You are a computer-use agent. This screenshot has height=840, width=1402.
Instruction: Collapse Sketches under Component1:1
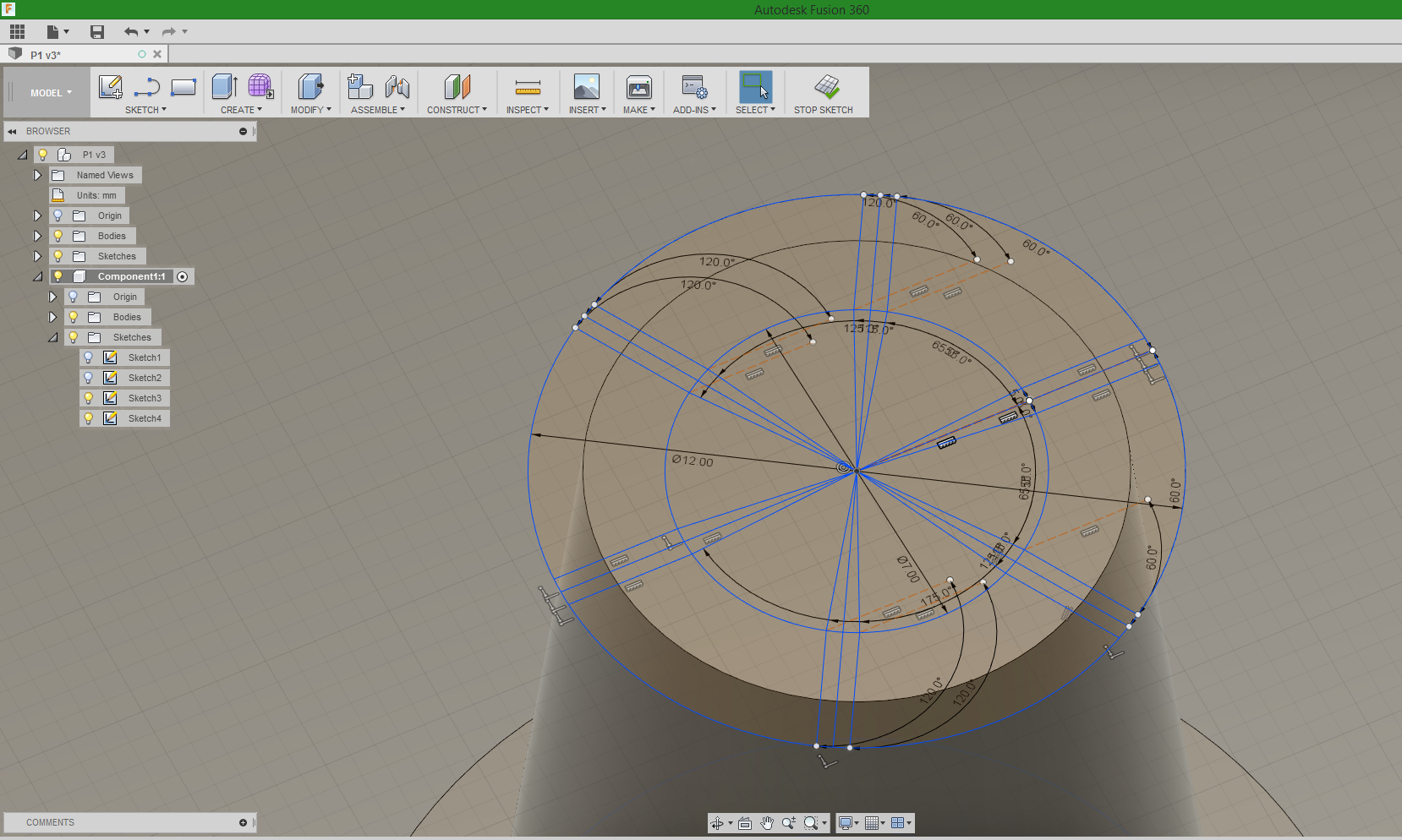[52, 337]
